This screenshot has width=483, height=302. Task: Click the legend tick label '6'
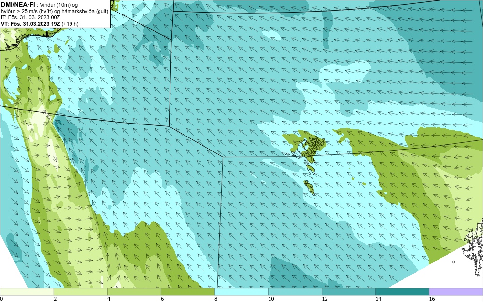(x=162, y=299)
